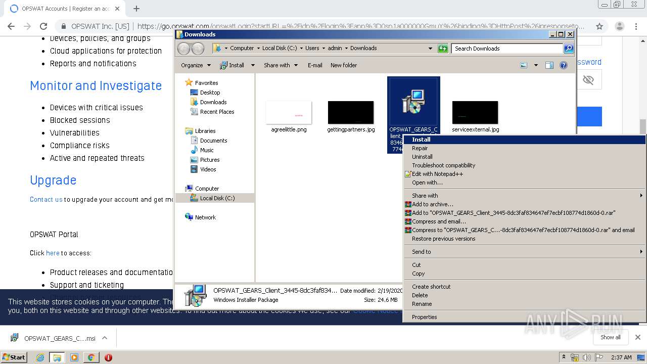Viewport: 647px width, 364px height.
Task: Expand the downloaded msi file options chevron
Action: click(105, 338)
